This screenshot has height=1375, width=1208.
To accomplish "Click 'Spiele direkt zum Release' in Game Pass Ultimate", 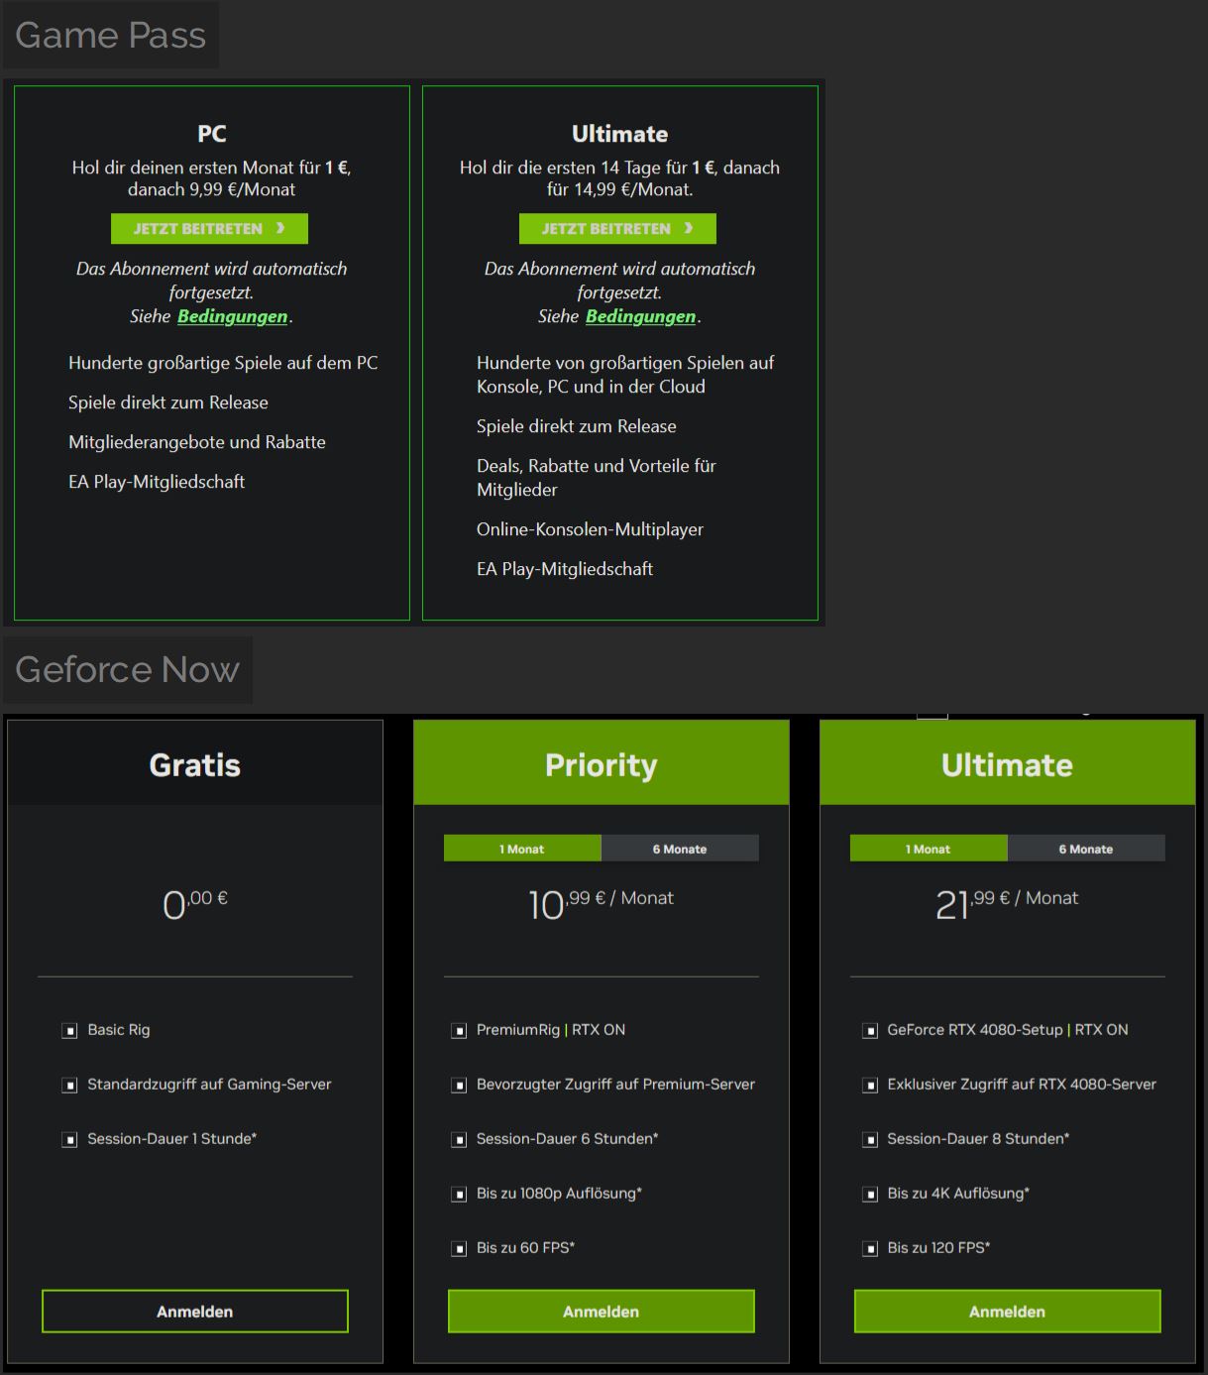I will tap(577, 426).
